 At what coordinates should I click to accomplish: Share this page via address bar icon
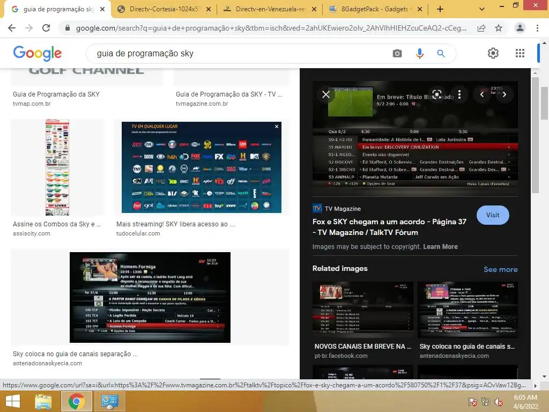pos(481,28)
